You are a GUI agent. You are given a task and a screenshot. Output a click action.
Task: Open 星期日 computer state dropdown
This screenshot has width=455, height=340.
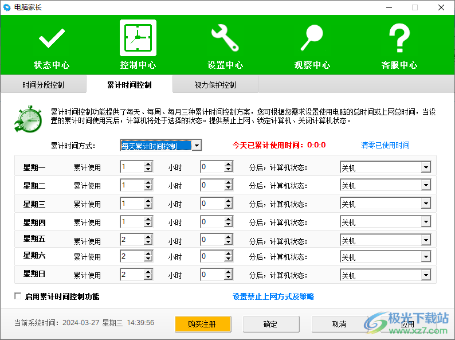(x=426, y=275)
